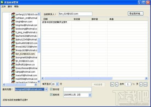The width and height of the screenshot is (151, 107).
Task: Select the contact icon for kinghi@msn.com
Action: click(13, 21)
